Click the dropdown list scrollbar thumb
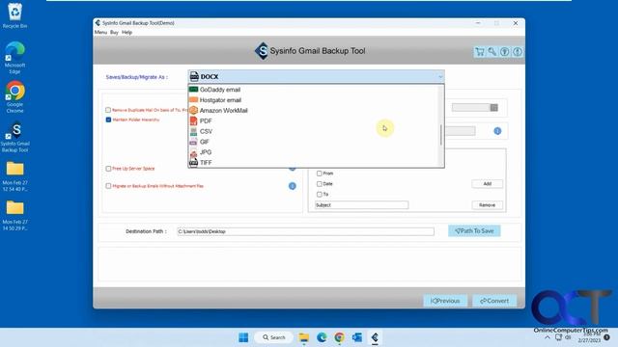This screenshot has height=347, width=618. tap(441, 135)
